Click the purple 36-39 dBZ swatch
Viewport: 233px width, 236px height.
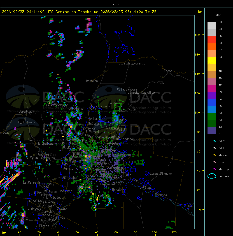coord(212,95)
